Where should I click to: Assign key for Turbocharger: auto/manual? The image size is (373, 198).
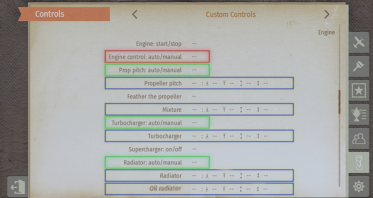(194, 123)
